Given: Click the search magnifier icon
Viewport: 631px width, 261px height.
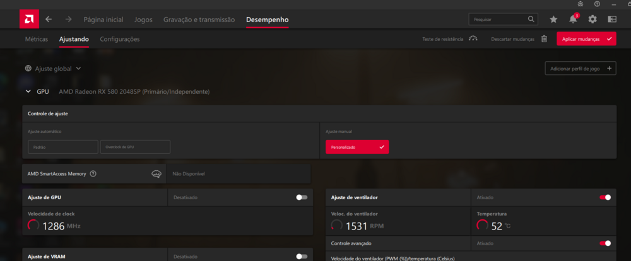Looking at the screenshot, I should pyautogui.click(x=531, y=19).
